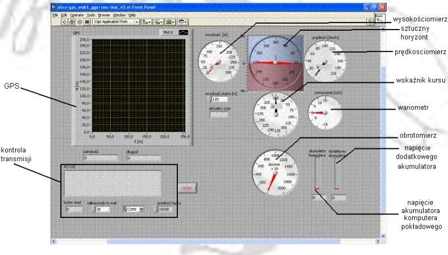Open the Resize Objects toolbar tool

pyautogui.click(x=170, y=21)
